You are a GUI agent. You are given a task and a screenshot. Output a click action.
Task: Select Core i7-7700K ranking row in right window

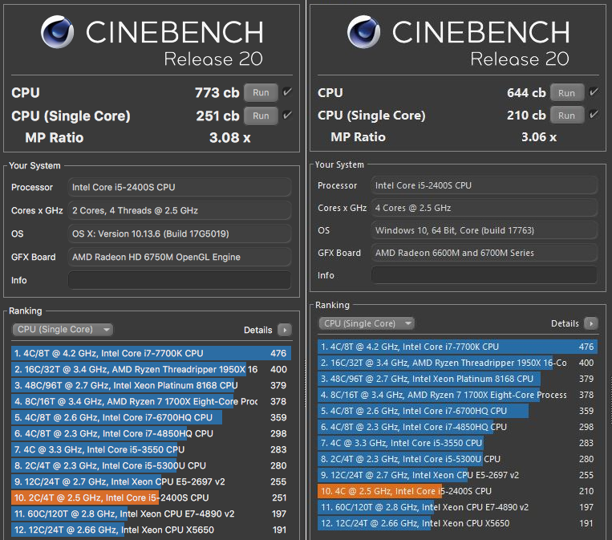point(457,347)
